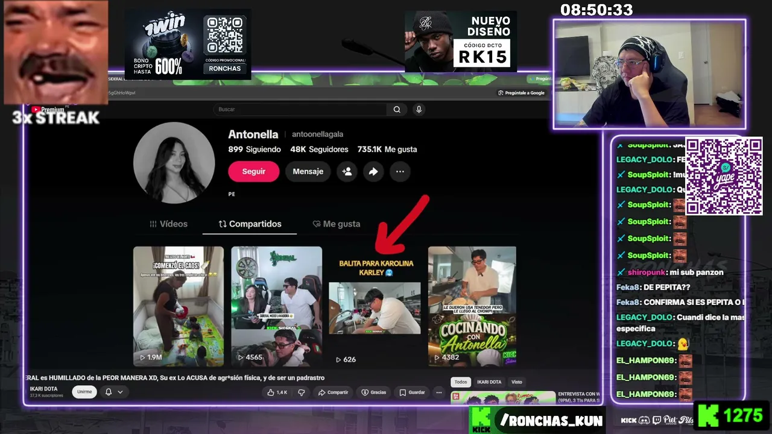The height and width of the screenshot is (434, 772).
Task: Share Antonella's profile with the arrow icon
Action: click(373, 171)
